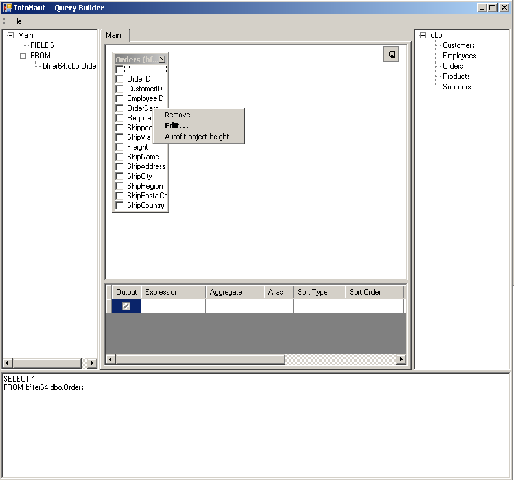
Task: Click the Q button in query canvas
Action: [x=391, y=54]
